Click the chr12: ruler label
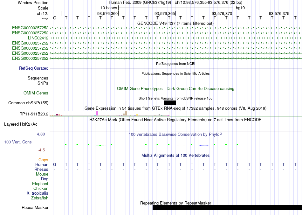The height and width of the screenshot is (215, 302). tap(43, 13)
